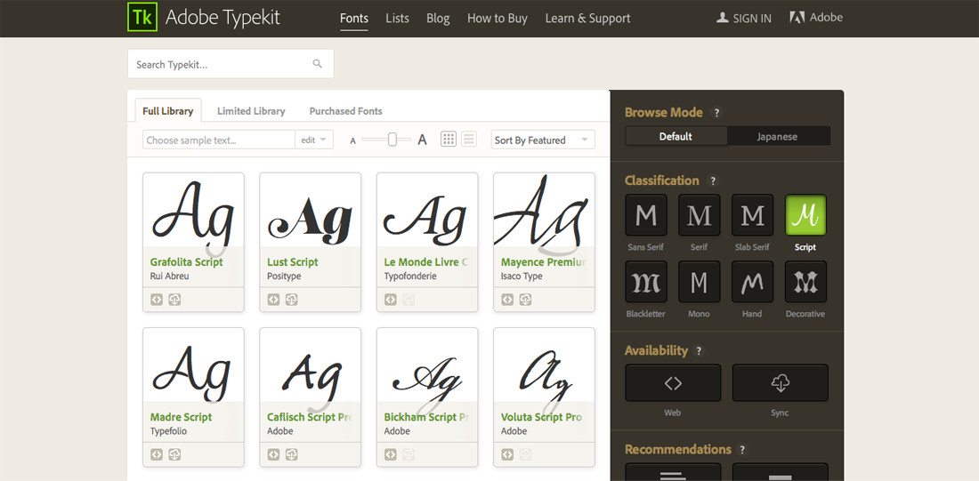Screen dimensions: 979x481
Task: Open Bickham Script Pro font link
Action: [x=426, y=417]
